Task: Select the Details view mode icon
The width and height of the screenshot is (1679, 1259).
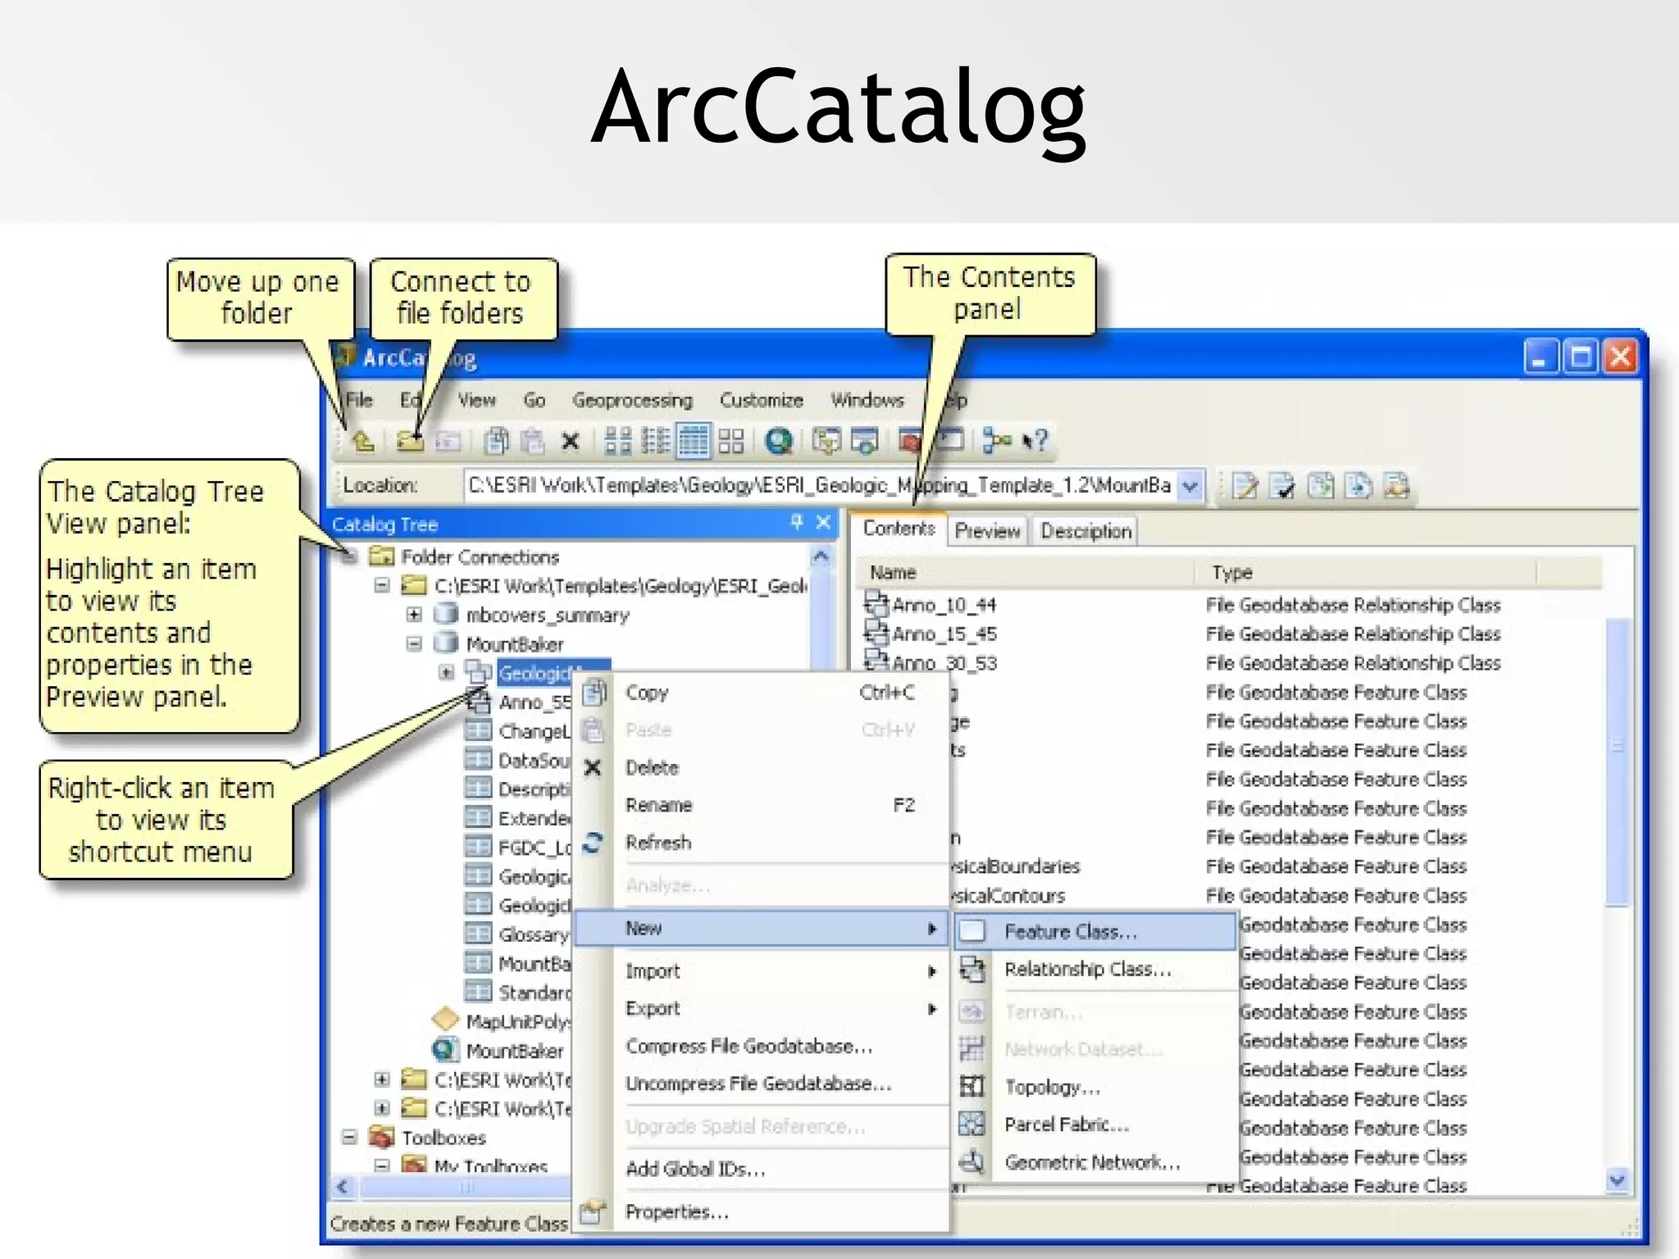Action: pyautogui.click(x=694, y=441)
